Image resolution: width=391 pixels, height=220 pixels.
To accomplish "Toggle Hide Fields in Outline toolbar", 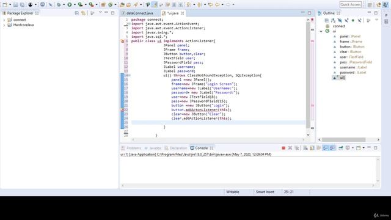I will (x=340, y=20).
